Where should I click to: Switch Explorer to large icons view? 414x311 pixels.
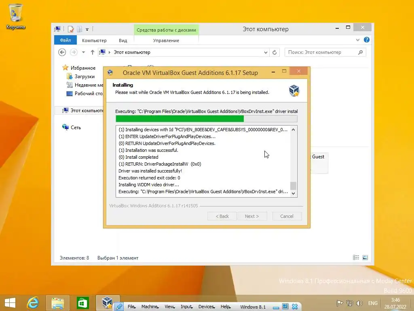tap(365, 258)
